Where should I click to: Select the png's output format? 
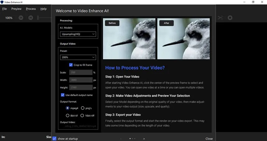(x=83, y=108)
